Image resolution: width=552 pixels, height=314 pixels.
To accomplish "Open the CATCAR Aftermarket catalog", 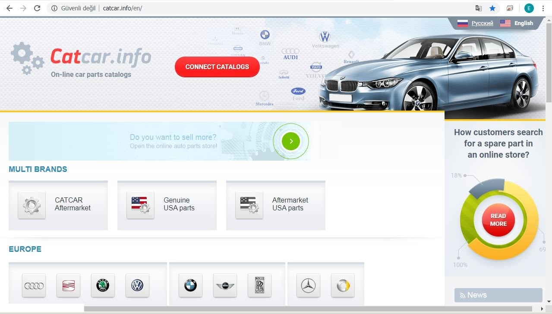I will coord(58,205).
